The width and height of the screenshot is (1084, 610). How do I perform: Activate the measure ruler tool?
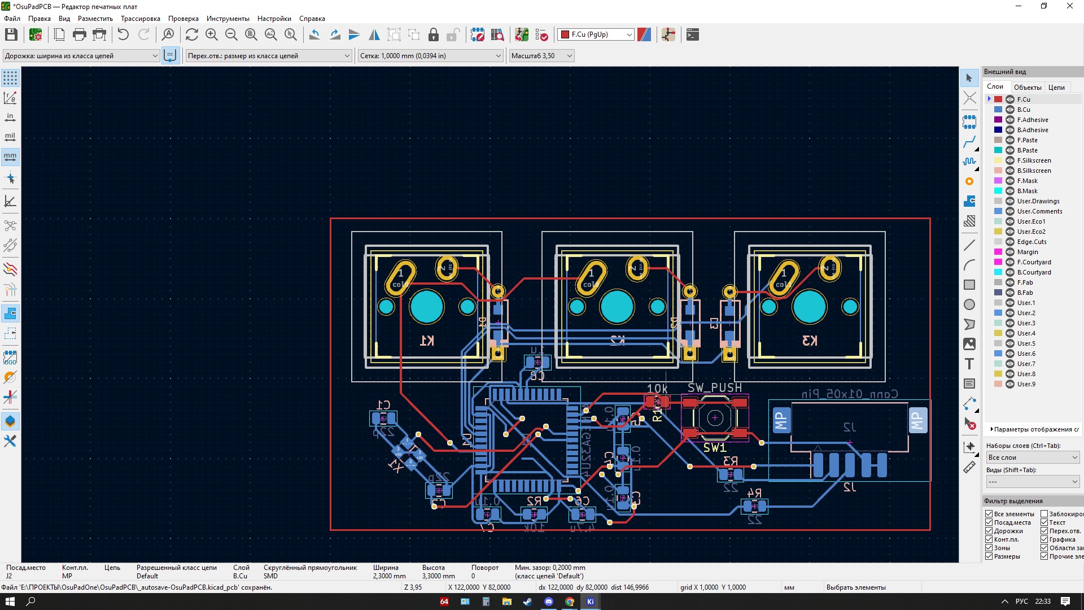click(969, 467)
